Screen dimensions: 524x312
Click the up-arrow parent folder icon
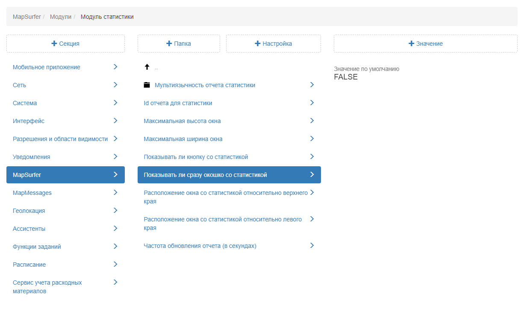147,67
